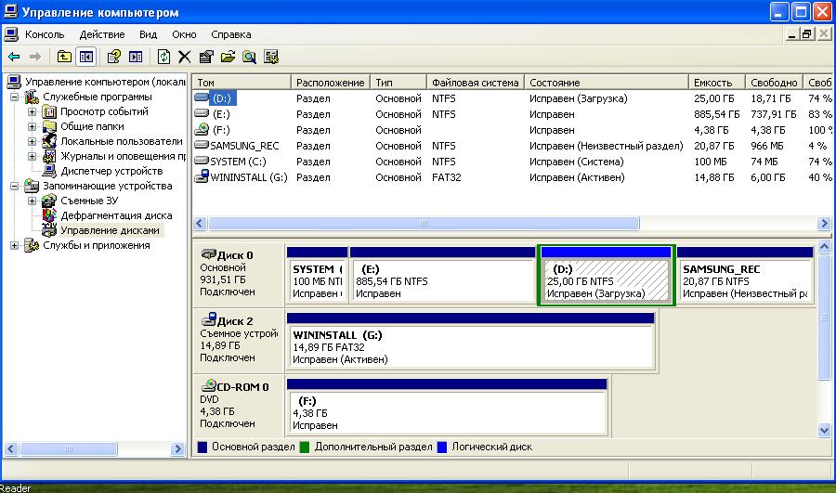Click the Search magnifier toolbar icon
Image resolution: width=836 pixels, height=493 pixels.
(249, 57)
